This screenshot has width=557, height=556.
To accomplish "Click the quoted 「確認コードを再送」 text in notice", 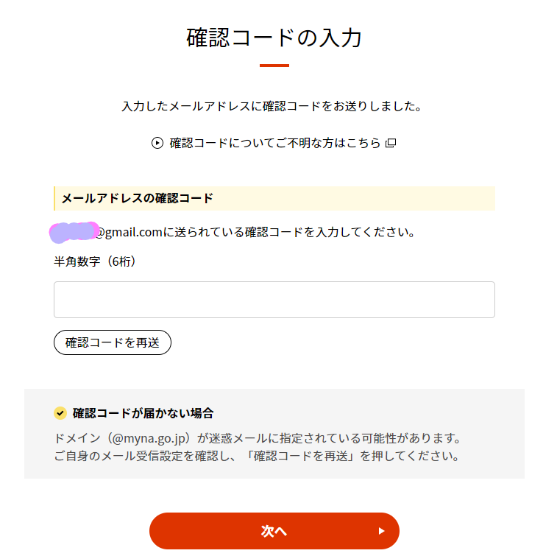I will click(301, 456).
